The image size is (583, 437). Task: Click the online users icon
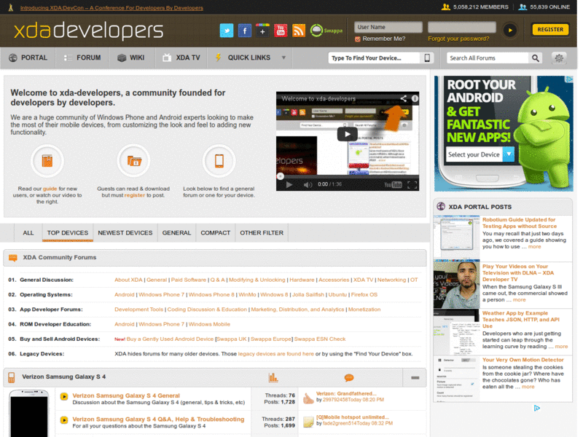[x=523, y=7]
